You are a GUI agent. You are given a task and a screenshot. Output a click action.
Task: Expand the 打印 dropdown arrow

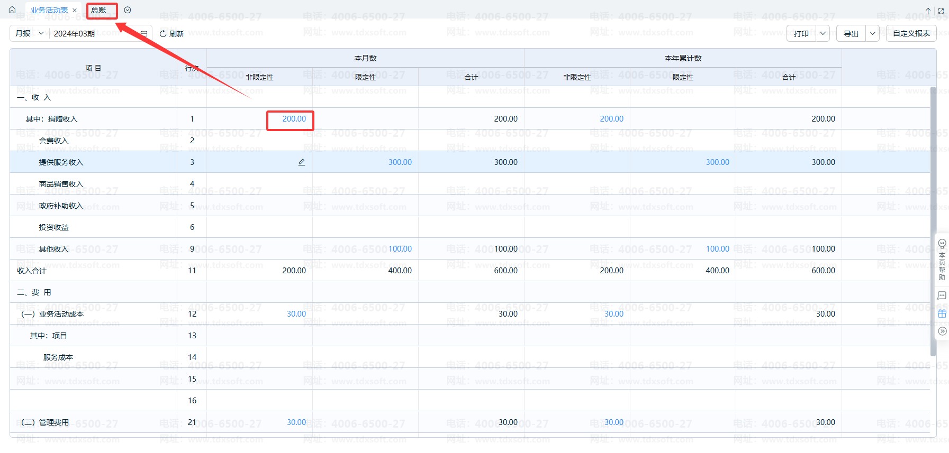pyautogui.click(x=823, y=33)
